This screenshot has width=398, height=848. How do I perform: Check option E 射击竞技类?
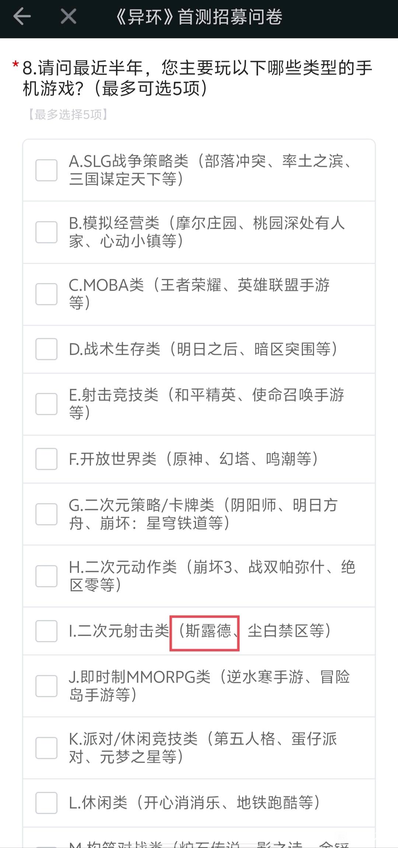pyautogui.click(x=46, y=404)
